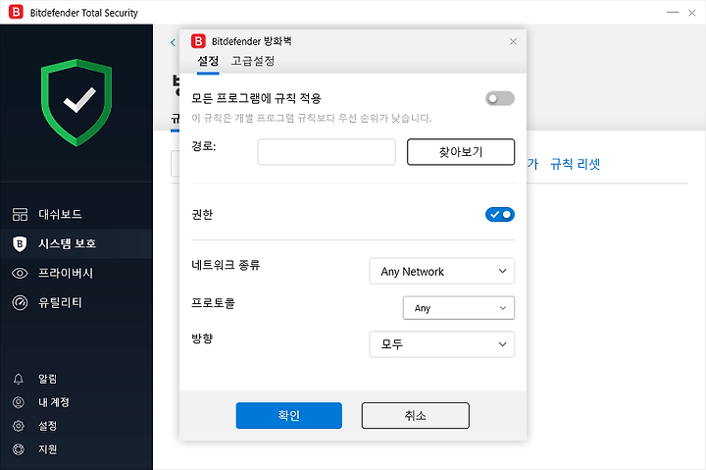Image resolution: width=706 pixels, height=470 pixels.
Task: Click the 지원 lifebuoy icon
Action: (x=19, y=449)
